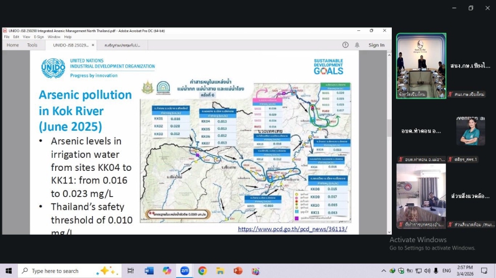
Task: Open Microsoft Word from the taskbar
Action: (149, 271)
